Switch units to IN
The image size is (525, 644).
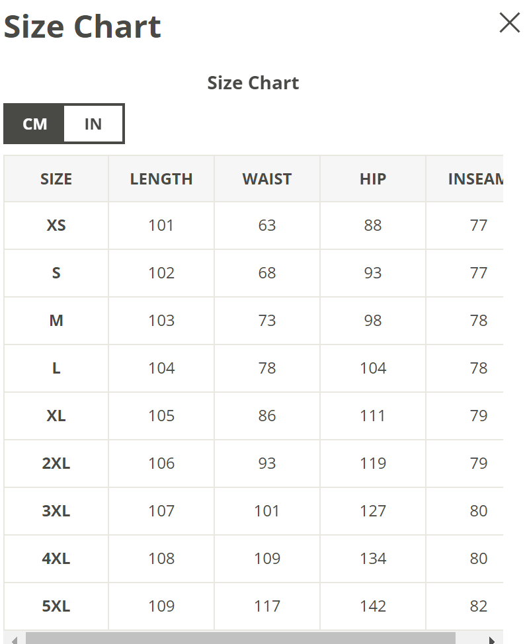tap(93, 124)
